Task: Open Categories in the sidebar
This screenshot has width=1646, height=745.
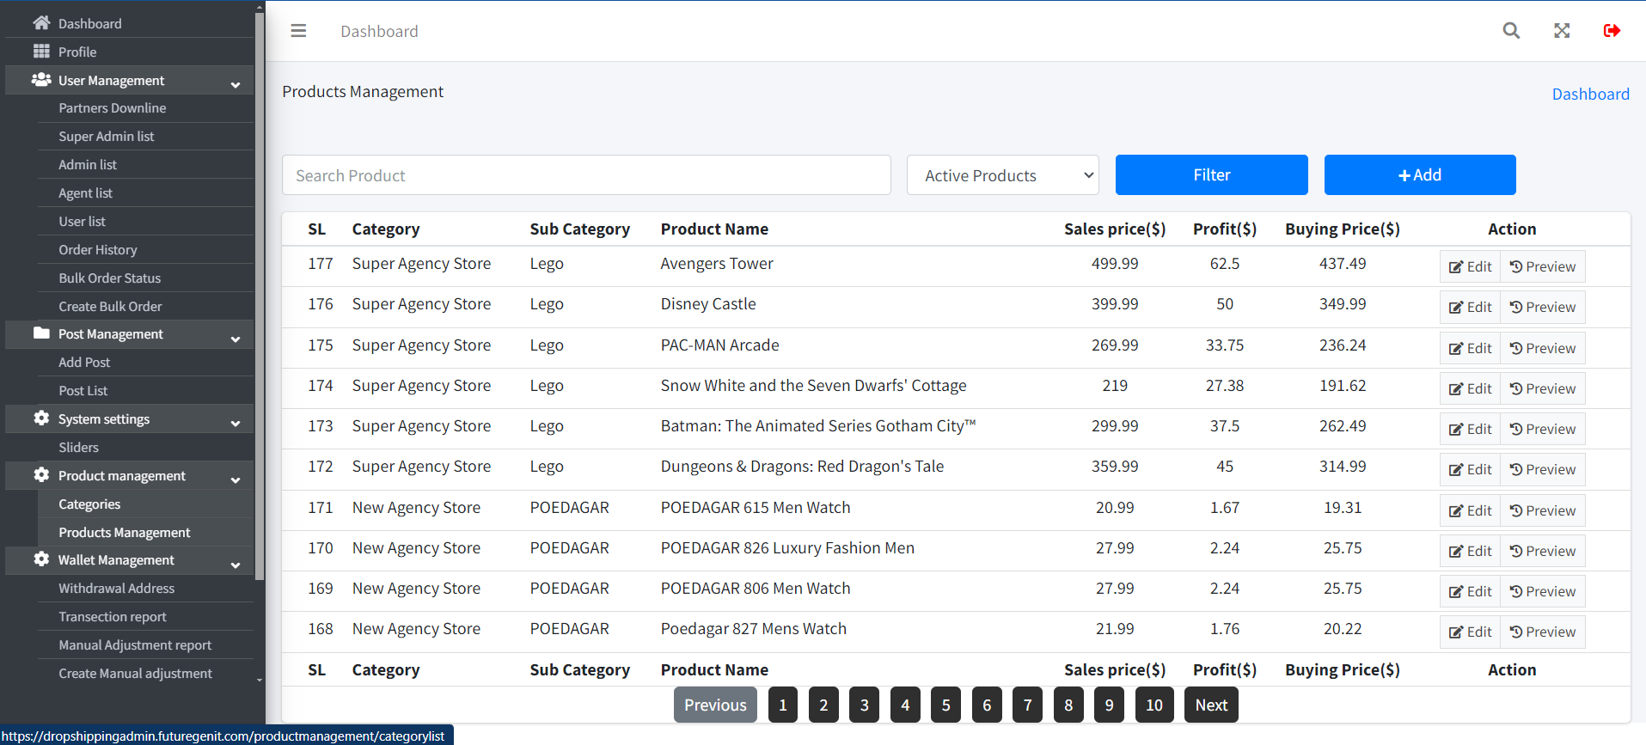Action: pos(89,504)
